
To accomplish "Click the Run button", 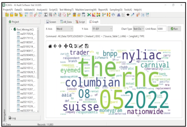I will pos(174,29).
